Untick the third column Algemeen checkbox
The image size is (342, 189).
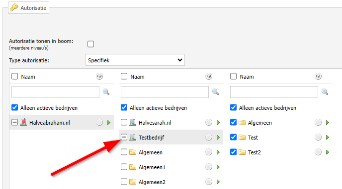pos(233,122)
